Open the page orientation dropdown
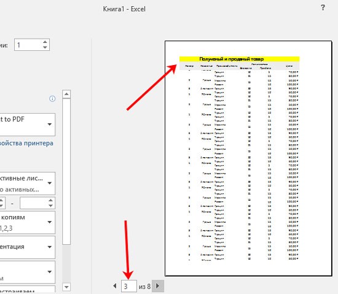The width and height of the screenshot is (338, 294). click(28, 247)
